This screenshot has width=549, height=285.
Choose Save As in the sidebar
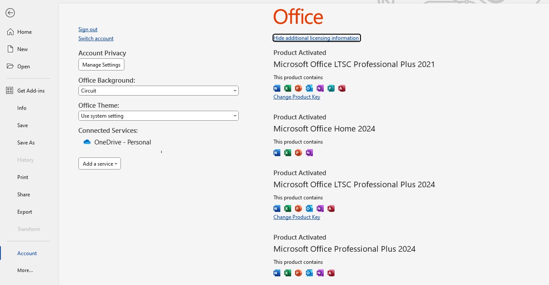[25, 143]
